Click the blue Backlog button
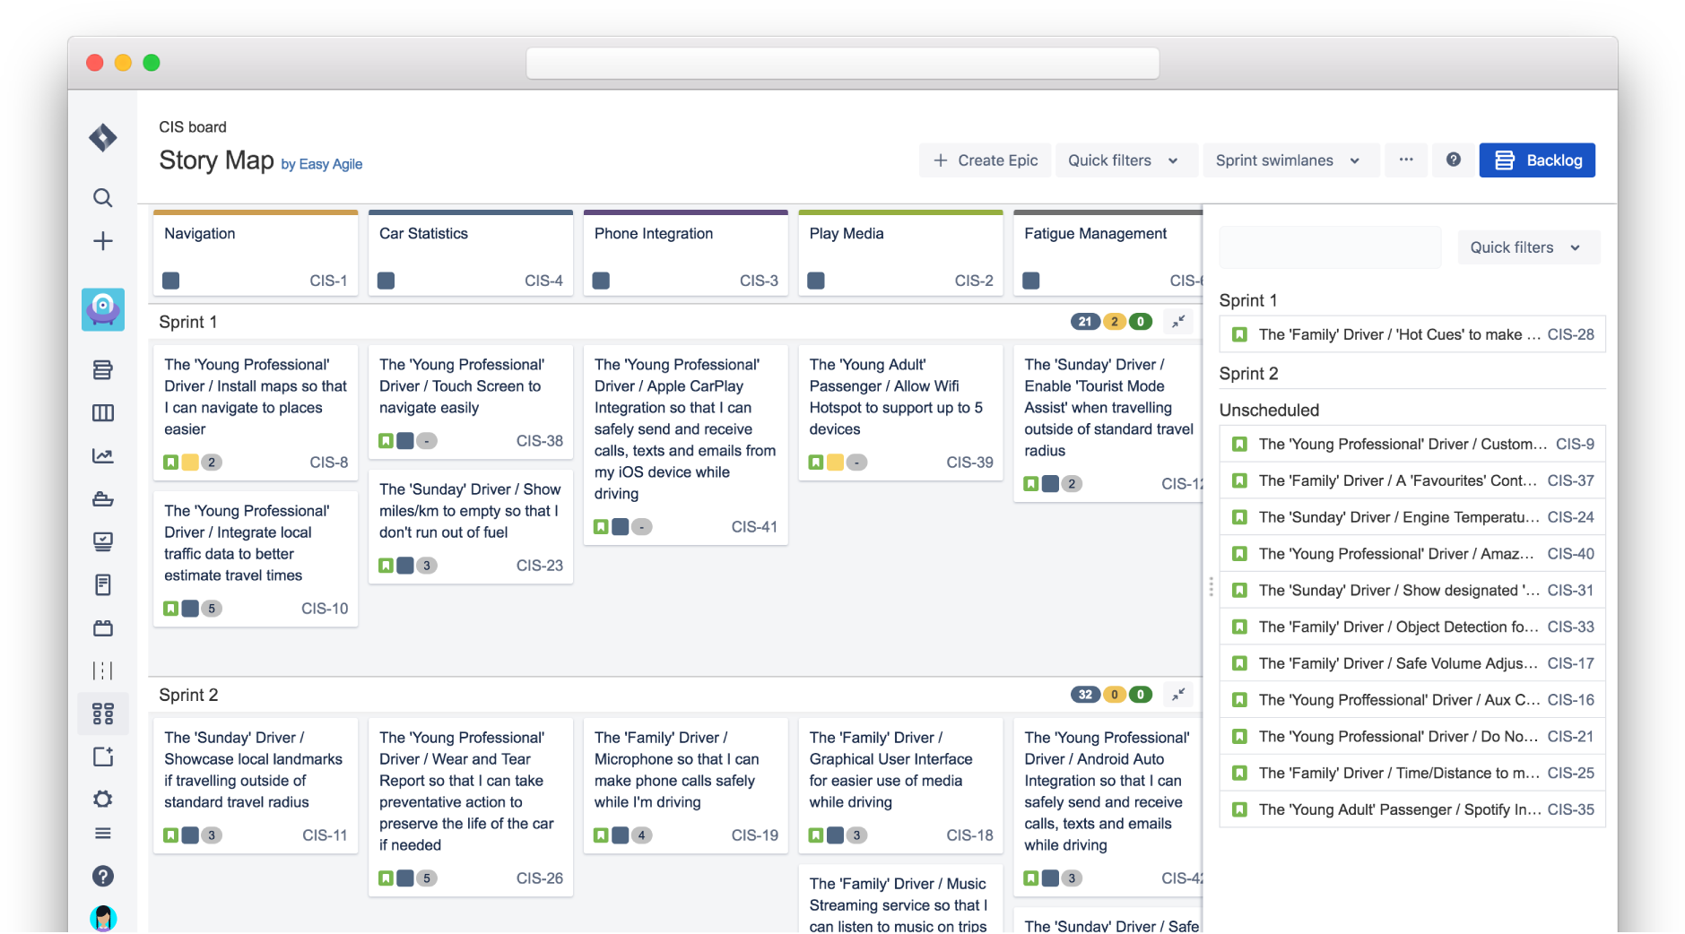The width and height of the screenshot is (1685, 934). click(x=1537, y=160)
